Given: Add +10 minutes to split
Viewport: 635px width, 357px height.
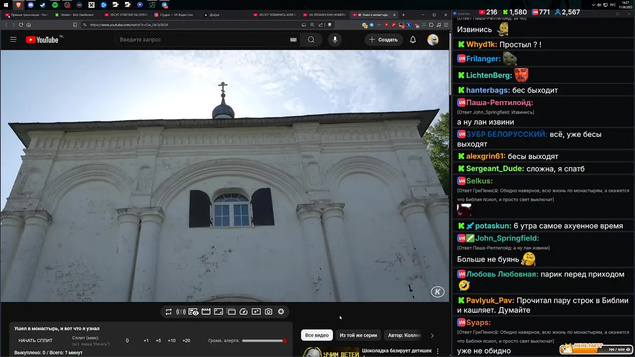Looking at the screenshot, I should [x=172, y=341].
